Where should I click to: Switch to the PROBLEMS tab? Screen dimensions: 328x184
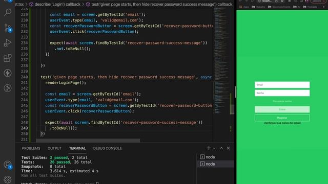click(x=31, y=148)
